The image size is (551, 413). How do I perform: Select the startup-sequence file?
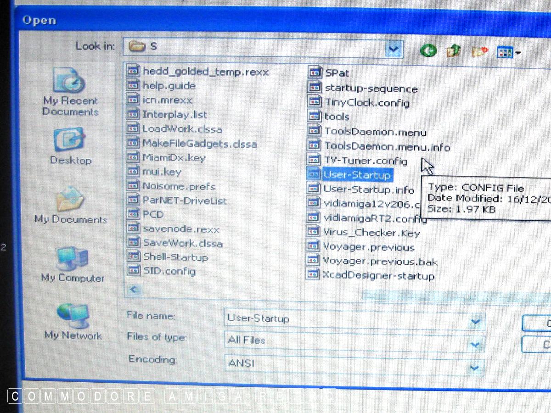click(371, 89)
